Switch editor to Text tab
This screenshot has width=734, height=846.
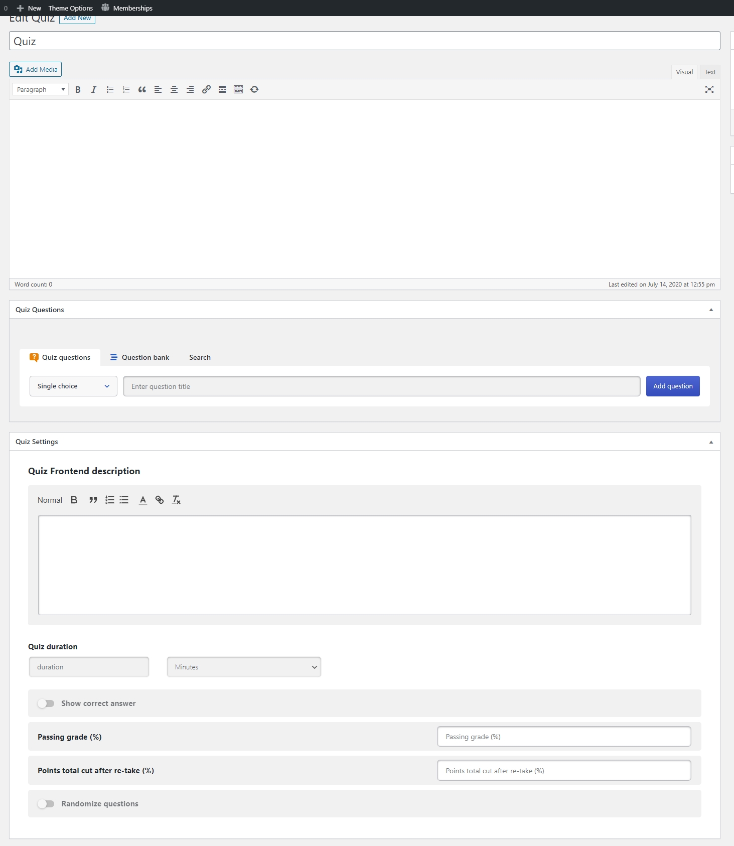tap(710, 72)
